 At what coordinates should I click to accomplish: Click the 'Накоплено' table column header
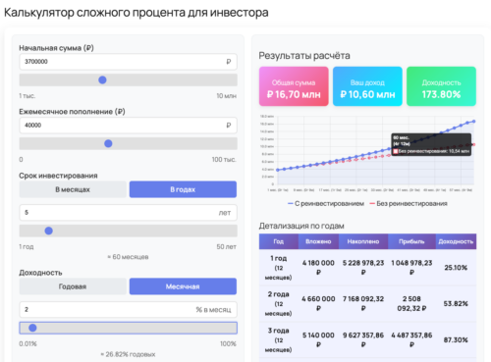click(363, 241)
